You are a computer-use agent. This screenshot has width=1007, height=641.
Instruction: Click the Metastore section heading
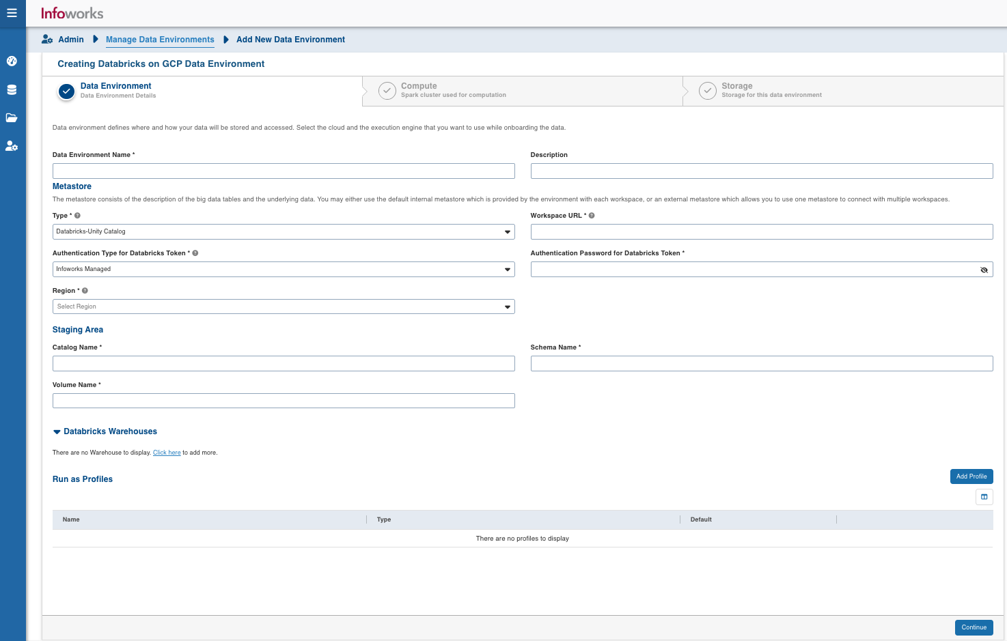pos(72,186)
